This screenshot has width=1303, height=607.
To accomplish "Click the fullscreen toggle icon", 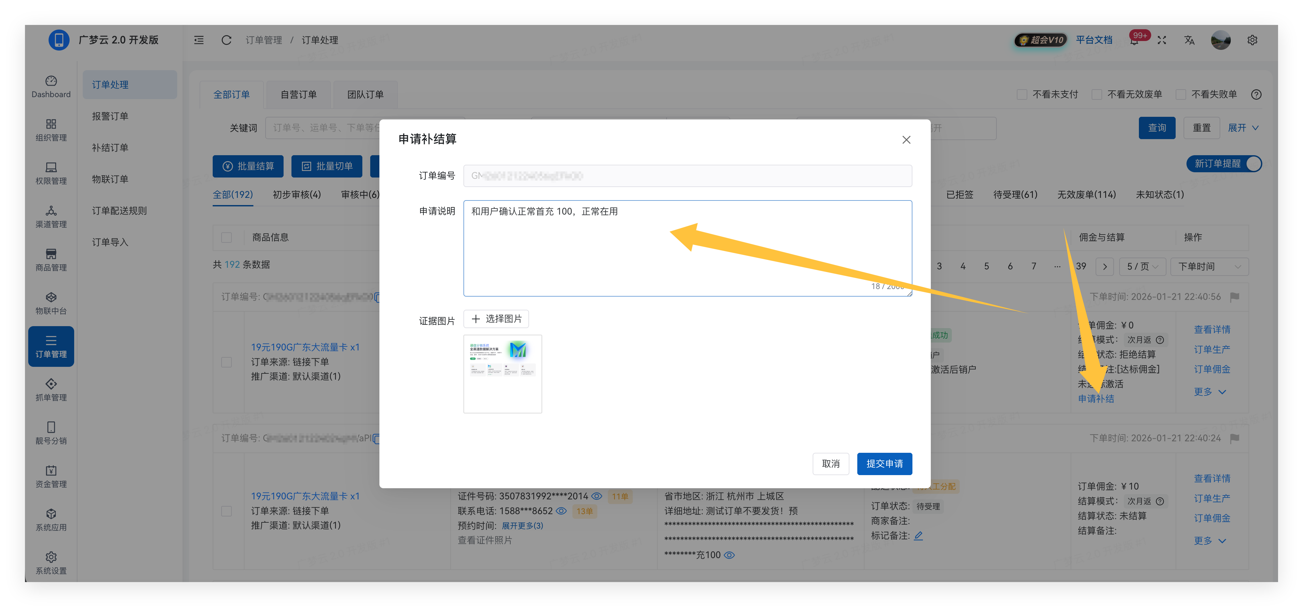I will (x=1162, y=40).
